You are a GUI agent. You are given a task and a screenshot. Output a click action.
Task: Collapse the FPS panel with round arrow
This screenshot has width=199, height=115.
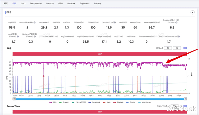click(x=192, y=12)
